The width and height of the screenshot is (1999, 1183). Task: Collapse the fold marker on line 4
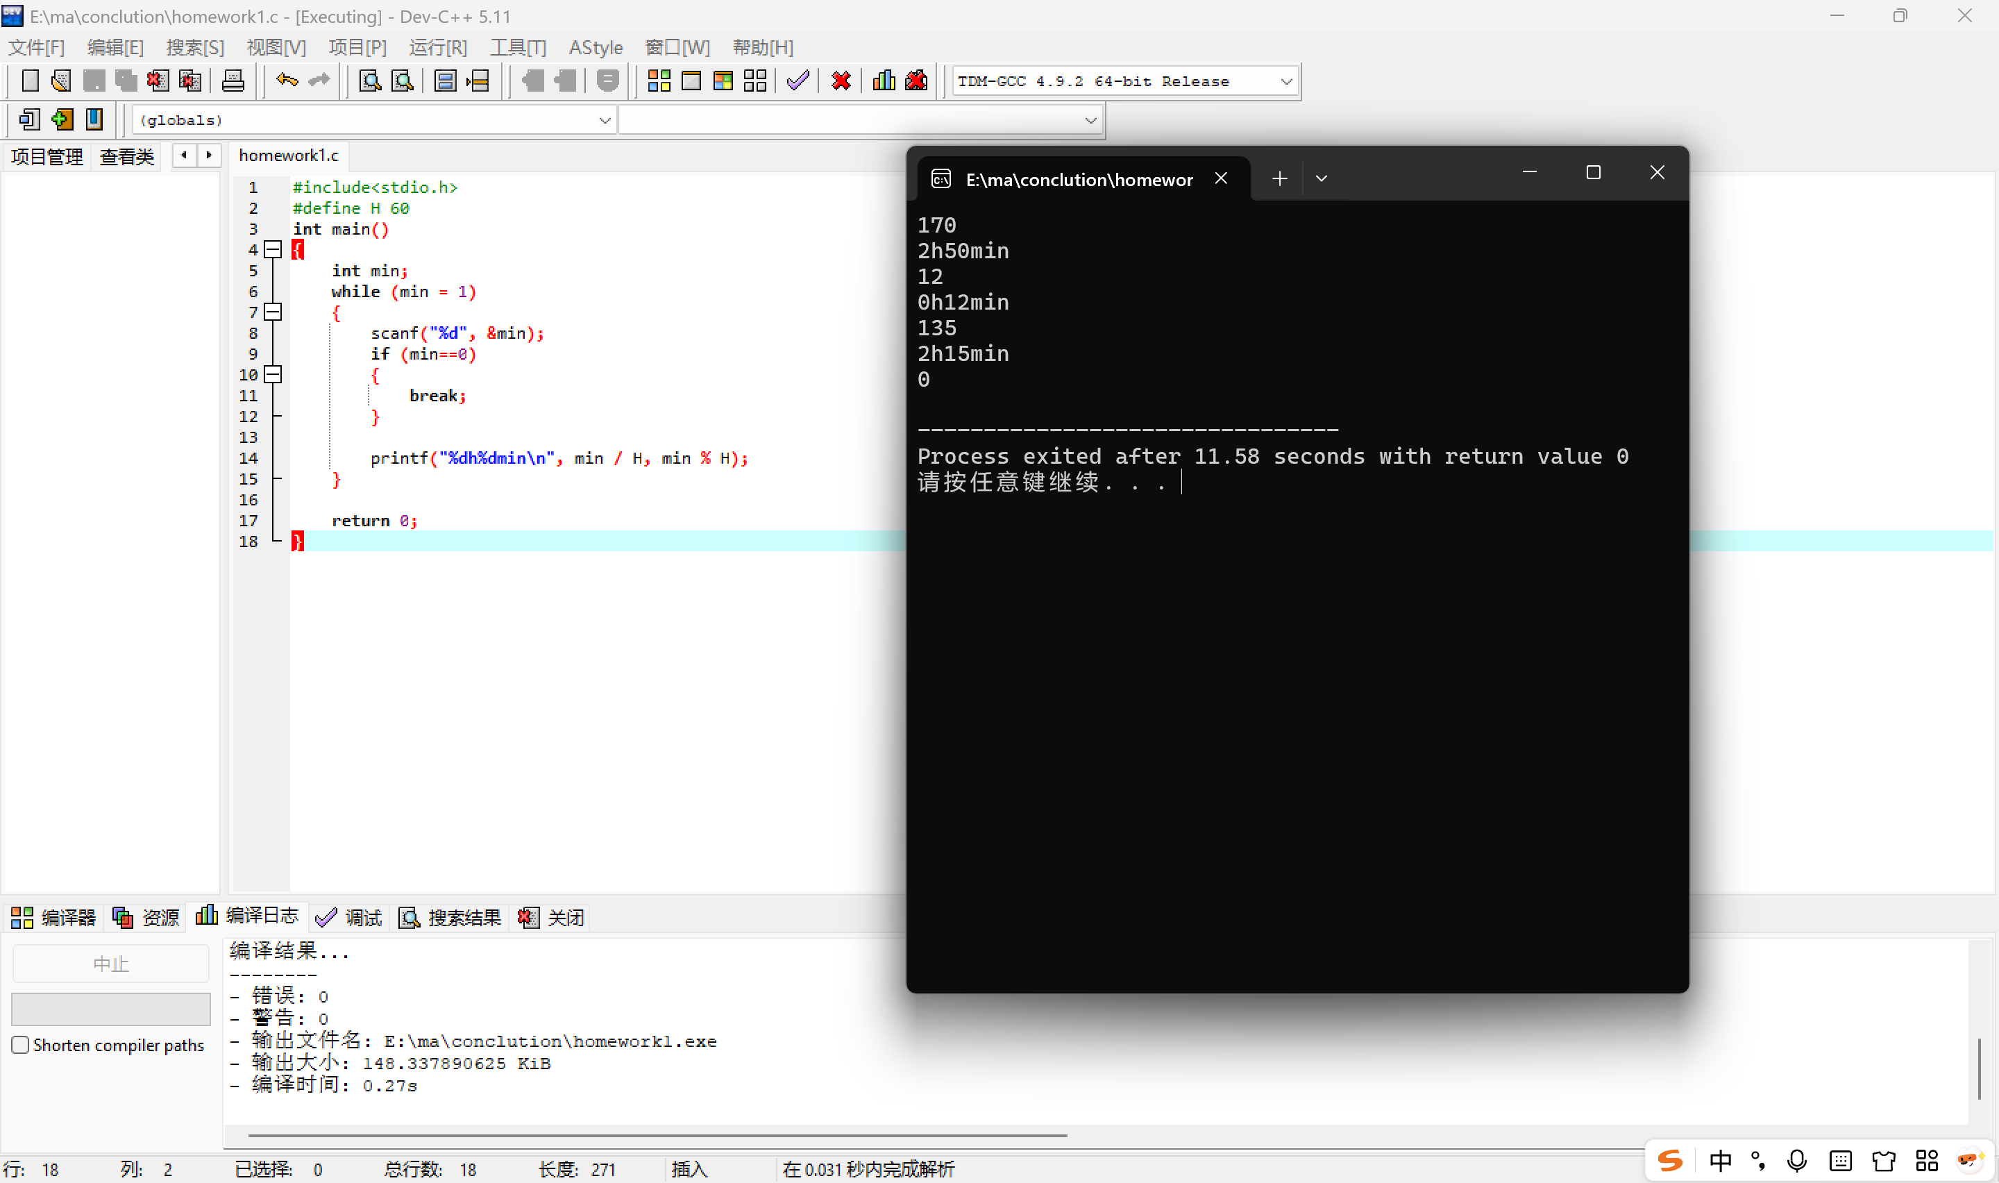pyautogui.click(x=273, y=249)
